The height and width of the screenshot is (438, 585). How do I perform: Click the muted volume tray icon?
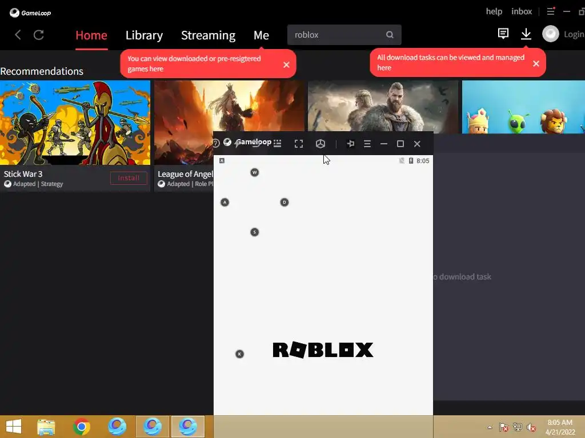point(531,427)
